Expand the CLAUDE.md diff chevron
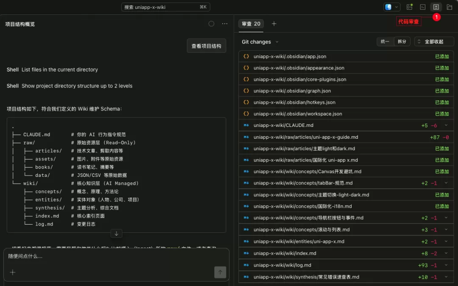 click(x=446, y=125)
